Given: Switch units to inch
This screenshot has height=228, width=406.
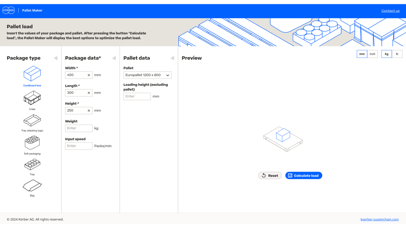Looking at the screenshot, I should (372, 54).
